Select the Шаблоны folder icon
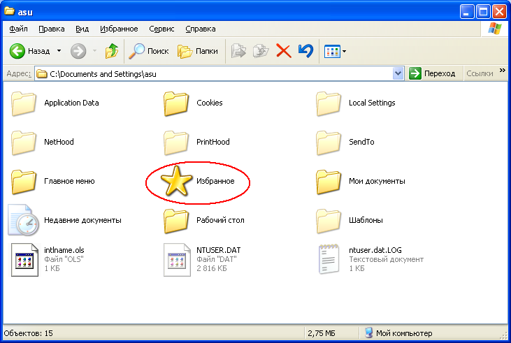Screen dimensions: 511x343 point(328,221)
